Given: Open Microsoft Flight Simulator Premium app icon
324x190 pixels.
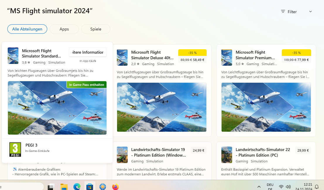Looking at the screenshot, I should (227, 57).
